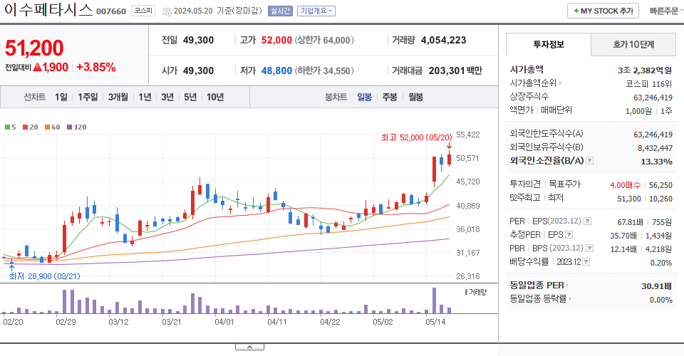Screen dimensions: 684x356
Task: Click the 동일업종 PER value 30.91배
Action: (x=656, y=286)
